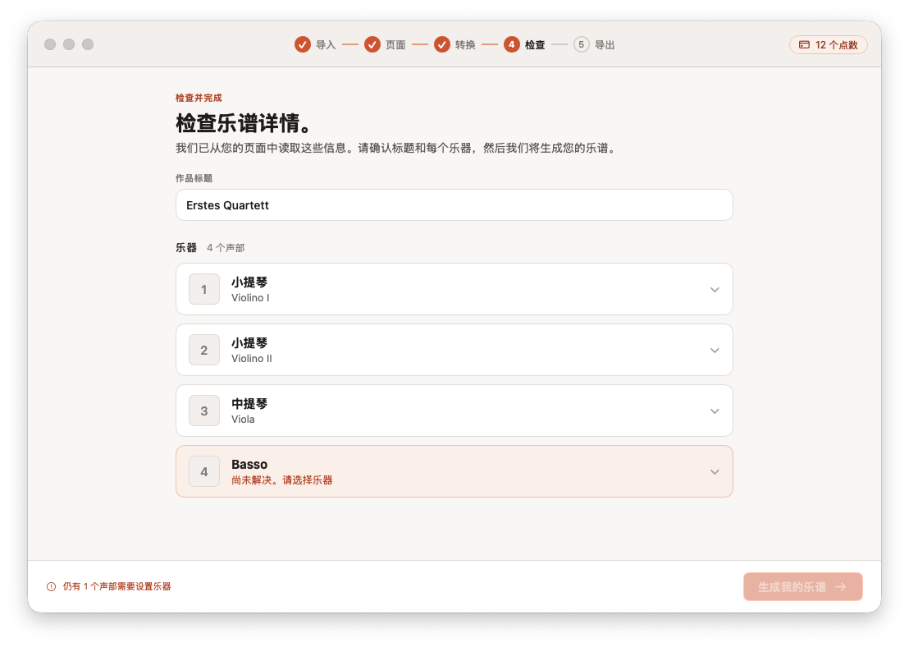
Task: Select the 检查 step label
Action: tap(535, 44)
